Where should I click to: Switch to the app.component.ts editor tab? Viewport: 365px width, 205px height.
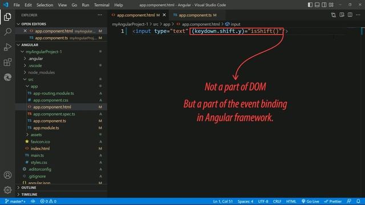pos(197,15)
